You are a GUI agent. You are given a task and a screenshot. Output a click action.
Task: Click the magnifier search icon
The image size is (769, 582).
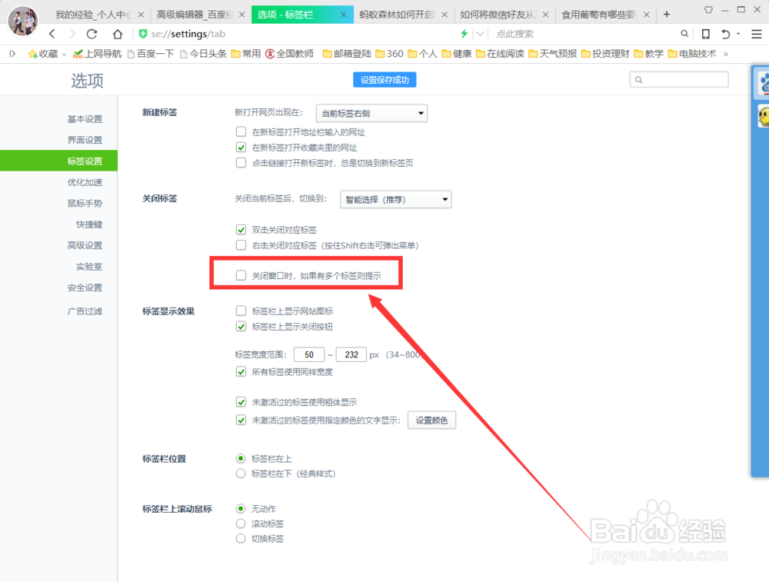[x=684, y=34]
